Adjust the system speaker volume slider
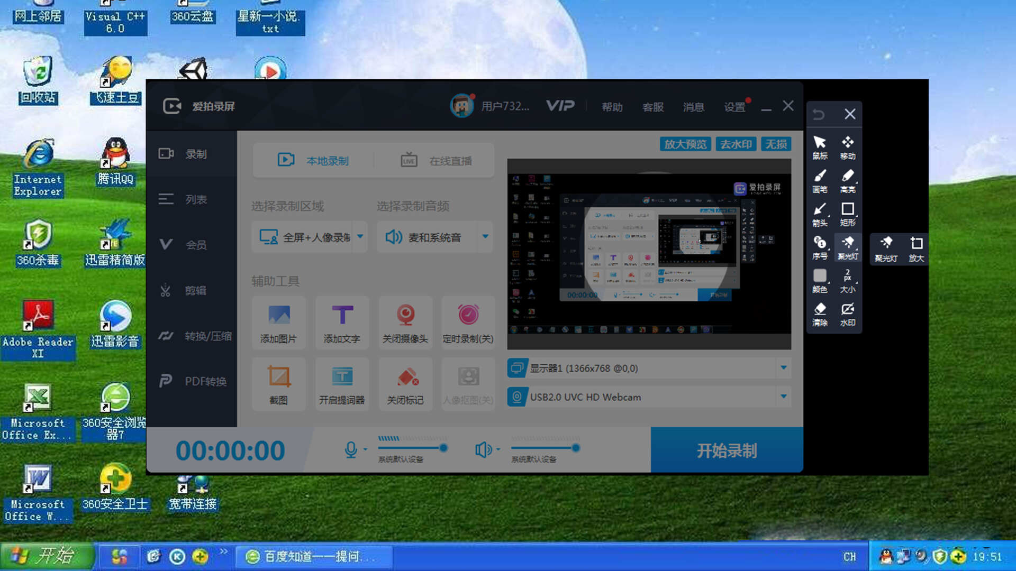1016x571 pixels. [x=546, y=448]
